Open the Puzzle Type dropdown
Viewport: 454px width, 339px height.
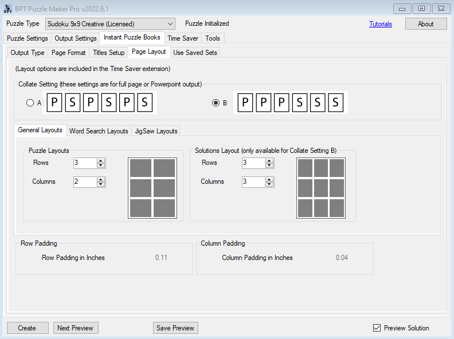(110, 23)
